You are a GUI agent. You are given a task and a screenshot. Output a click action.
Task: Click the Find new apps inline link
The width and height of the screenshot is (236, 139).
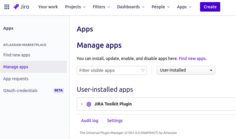(x=193, y=59)
